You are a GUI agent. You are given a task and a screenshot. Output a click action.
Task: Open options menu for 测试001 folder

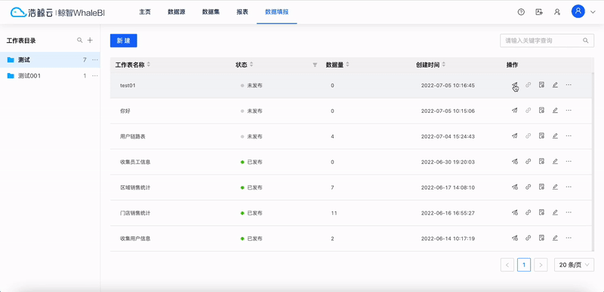pos(95,76)
